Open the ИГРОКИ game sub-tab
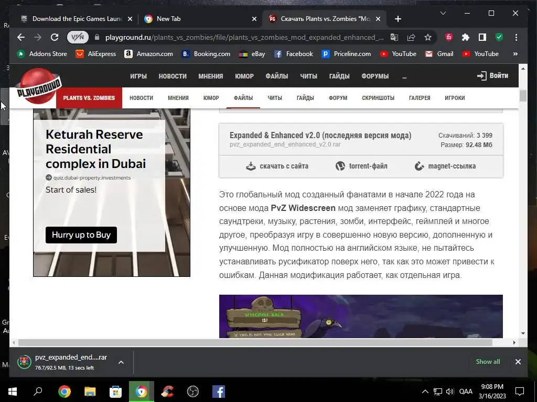The image size is (537, 402). pos(455,98)
